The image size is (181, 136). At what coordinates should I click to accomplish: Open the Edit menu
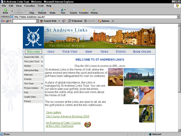pos(11,6)
